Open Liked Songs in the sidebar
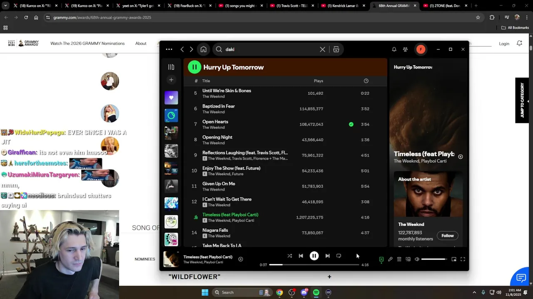Image resolution: width=533 pixels, height=299 pixels. 171,98
